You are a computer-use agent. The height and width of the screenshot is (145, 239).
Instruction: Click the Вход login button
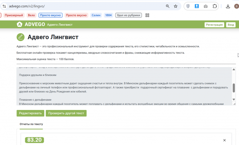[231, 25]
